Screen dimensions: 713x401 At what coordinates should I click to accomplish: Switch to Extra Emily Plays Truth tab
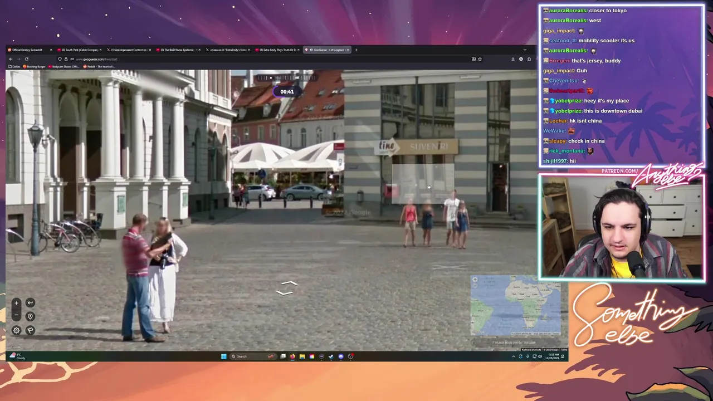[277, 50]
